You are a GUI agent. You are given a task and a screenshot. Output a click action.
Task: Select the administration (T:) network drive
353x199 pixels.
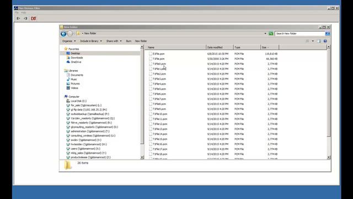(90, 132)
